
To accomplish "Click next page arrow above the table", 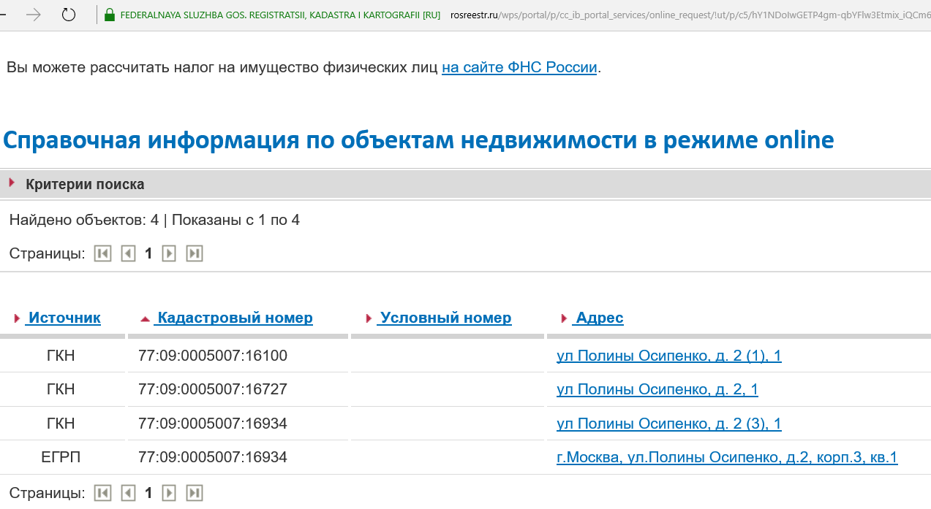I will [x=169, y=253].
